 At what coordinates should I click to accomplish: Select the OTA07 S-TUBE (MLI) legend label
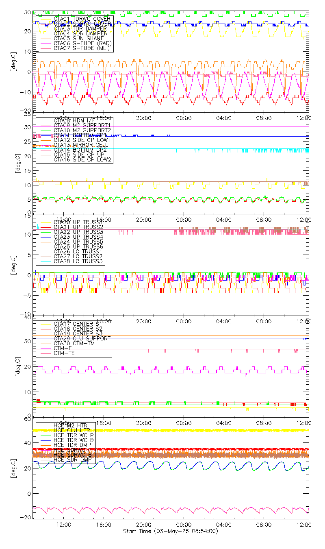coord(81,48)
